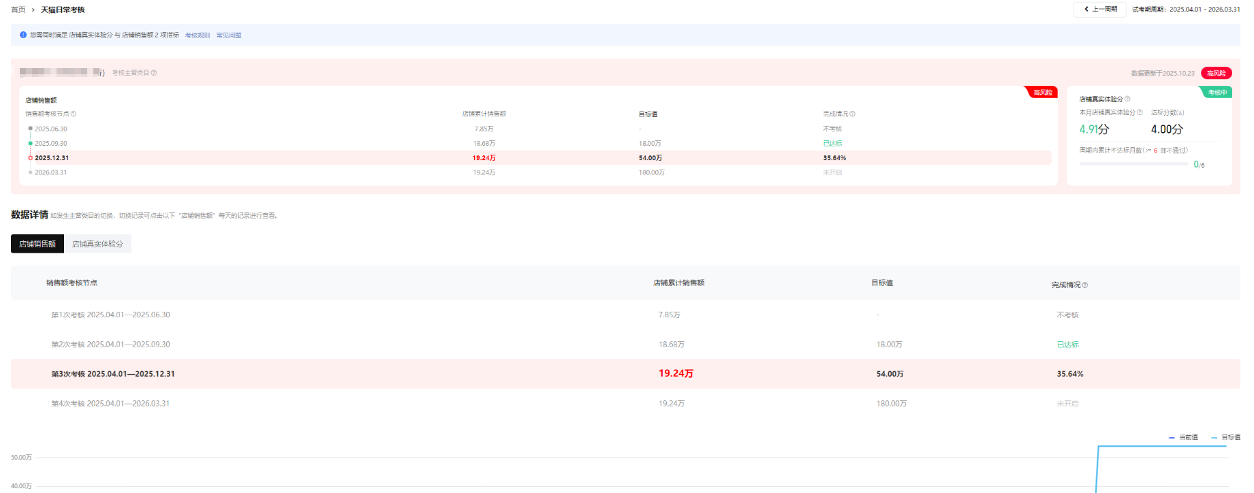The height and width of the screenshot is (493, 1254).
Task: Click the red 高风险 pill badge
Action: (x=1216, y=73)
